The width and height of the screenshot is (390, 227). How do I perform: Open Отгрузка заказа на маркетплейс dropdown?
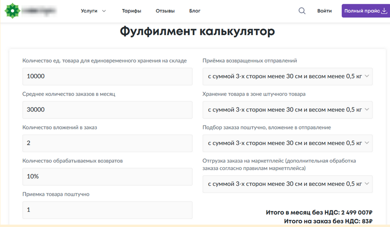point(287,184)
